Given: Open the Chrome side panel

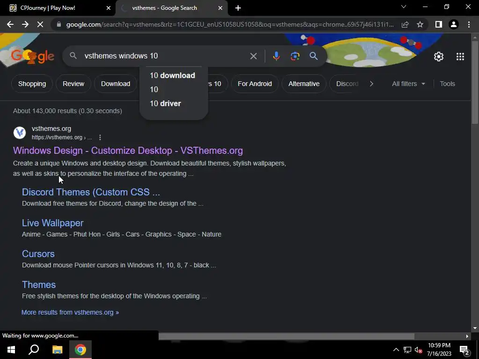Looking at the screenshot, I should (439, 24).
